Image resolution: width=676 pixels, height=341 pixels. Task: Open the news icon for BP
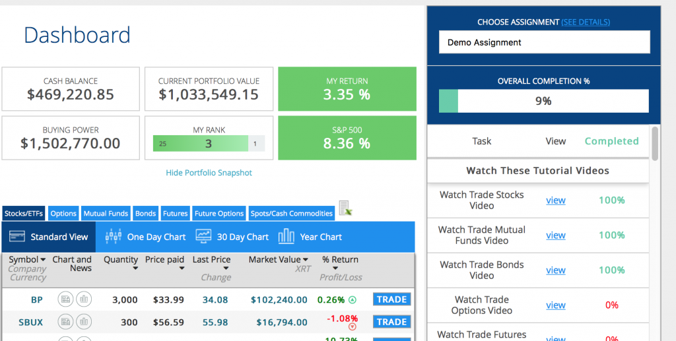point(65,299)
